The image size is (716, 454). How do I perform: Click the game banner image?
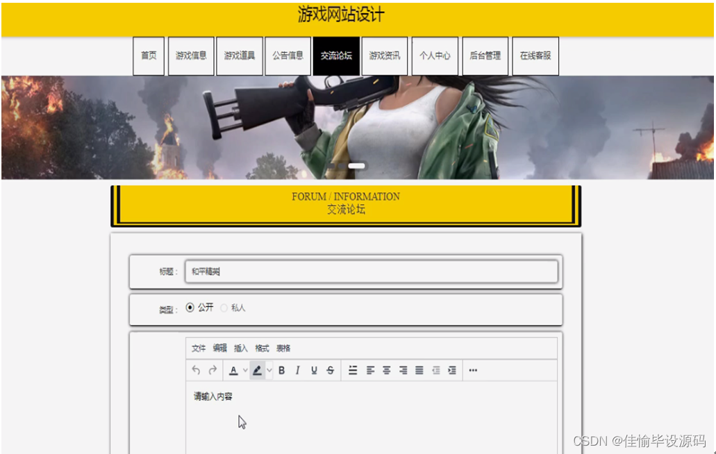click(358, 127)
